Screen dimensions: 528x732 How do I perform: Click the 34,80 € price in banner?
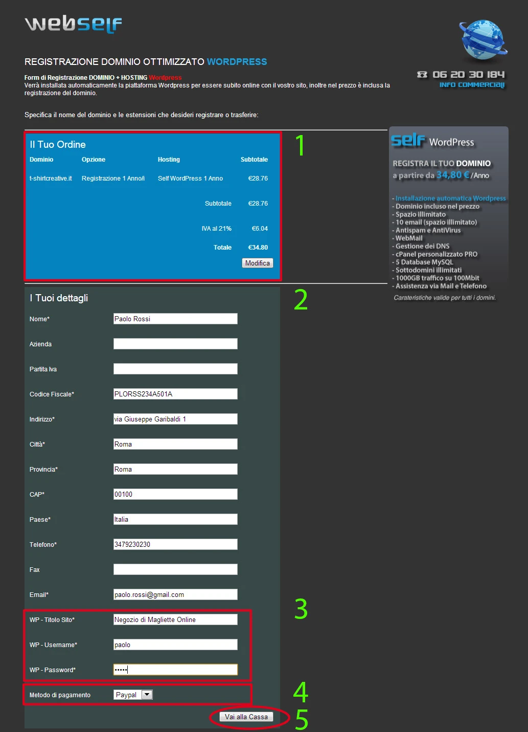[x=453, y=175]
